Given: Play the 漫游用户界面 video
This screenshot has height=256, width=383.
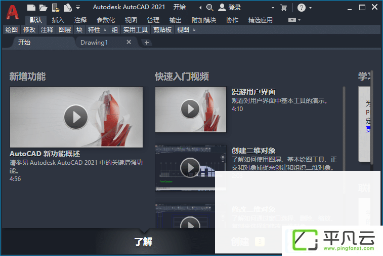Looking at the screenshot, I should coord(190,109).
